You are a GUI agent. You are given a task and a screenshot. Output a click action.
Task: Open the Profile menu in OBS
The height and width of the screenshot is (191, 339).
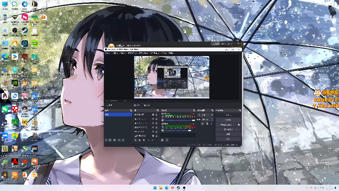tap(143, 53)
